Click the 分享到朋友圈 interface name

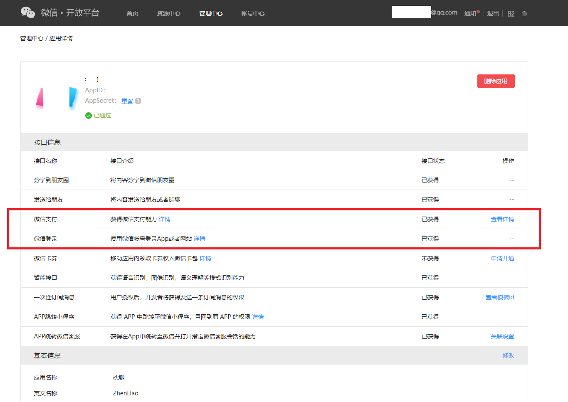[x=51, y=180]
